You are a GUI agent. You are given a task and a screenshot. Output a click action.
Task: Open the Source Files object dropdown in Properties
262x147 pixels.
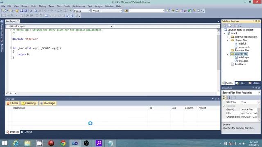click(x=259, y=93)
